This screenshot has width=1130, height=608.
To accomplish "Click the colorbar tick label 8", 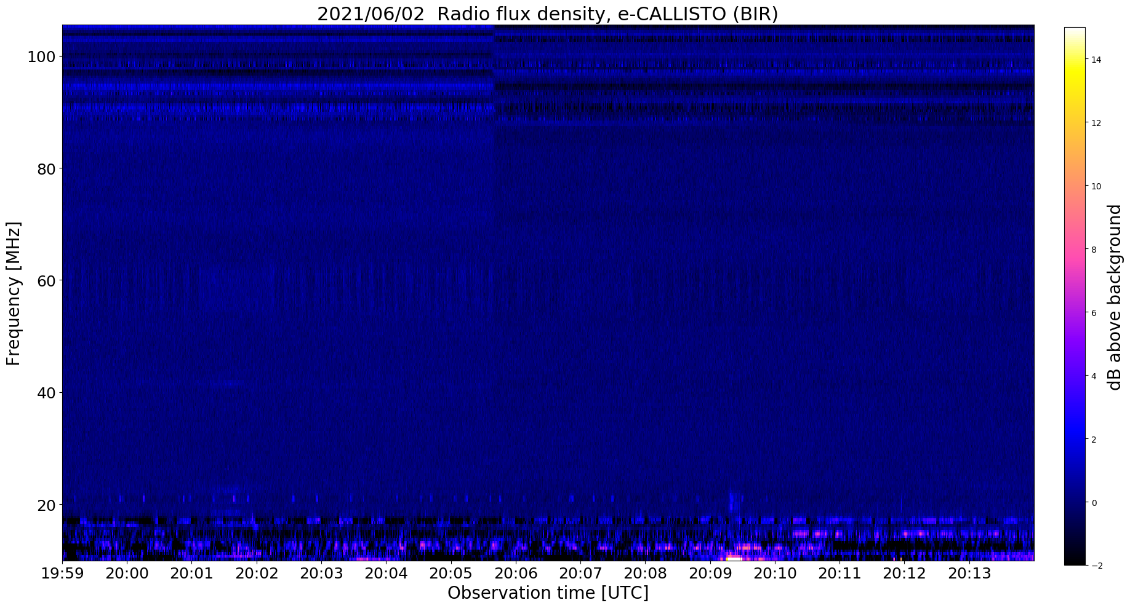I will tap(1094, 250).
